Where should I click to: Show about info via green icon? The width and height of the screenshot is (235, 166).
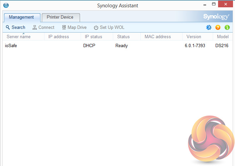pyautogui.click(x=227, y=28)
